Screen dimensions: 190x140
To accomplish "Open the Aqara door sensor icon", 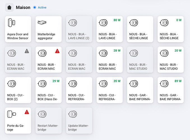I will tap(11, 23).
